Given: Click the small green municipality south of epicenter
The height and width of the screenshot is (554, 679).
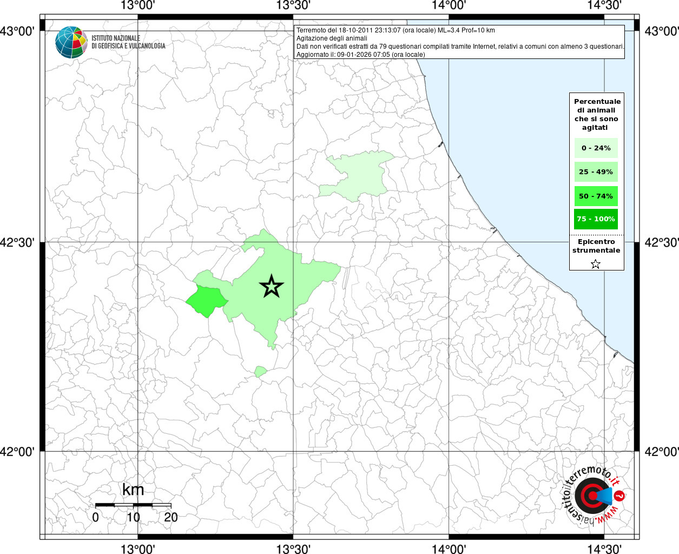Looking at the screenshot, I should (261, 372).
